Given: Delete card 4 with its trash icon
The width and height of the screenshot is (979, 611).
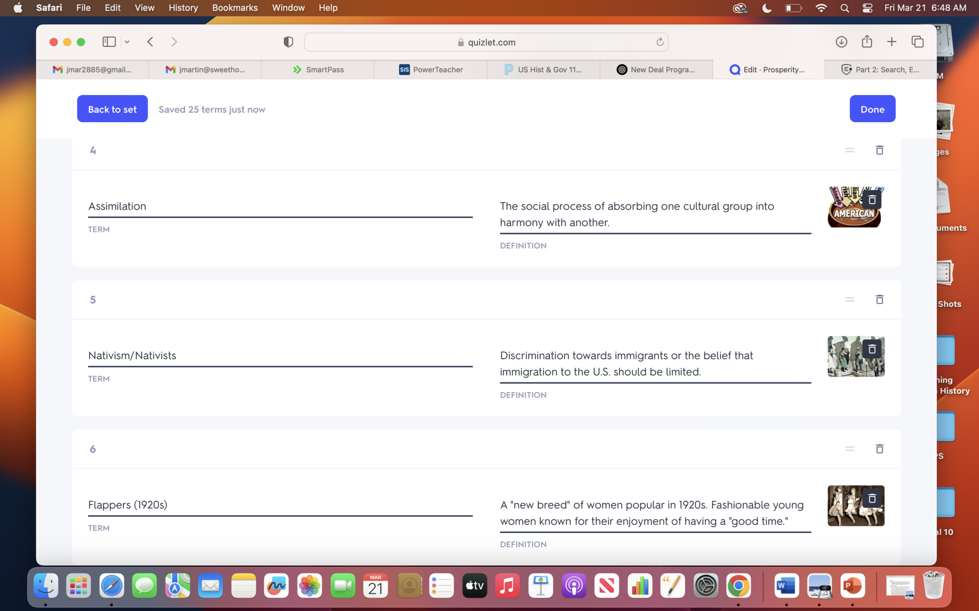Looking at the screenshot, I should pos(879,150).
